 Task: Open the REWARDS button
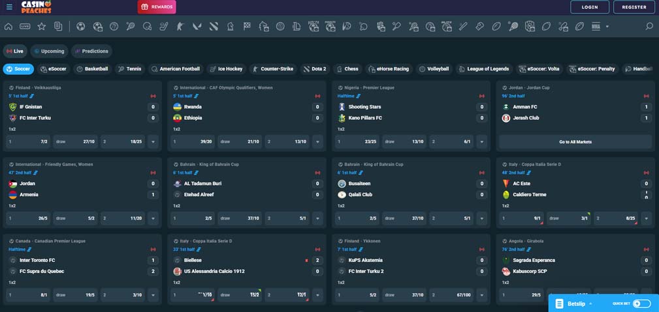coord(157,7)
